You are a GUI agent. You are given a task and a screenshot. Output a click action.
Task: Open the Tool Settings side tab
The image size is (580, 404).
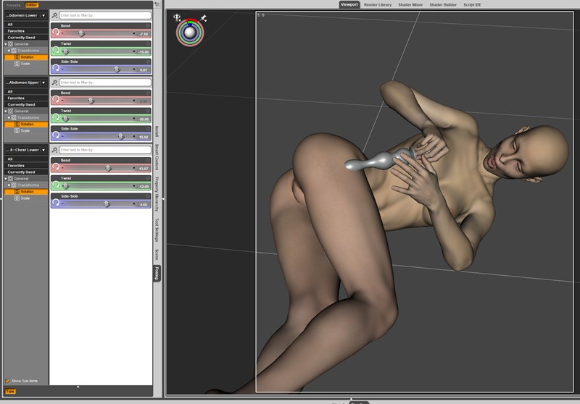157,230
